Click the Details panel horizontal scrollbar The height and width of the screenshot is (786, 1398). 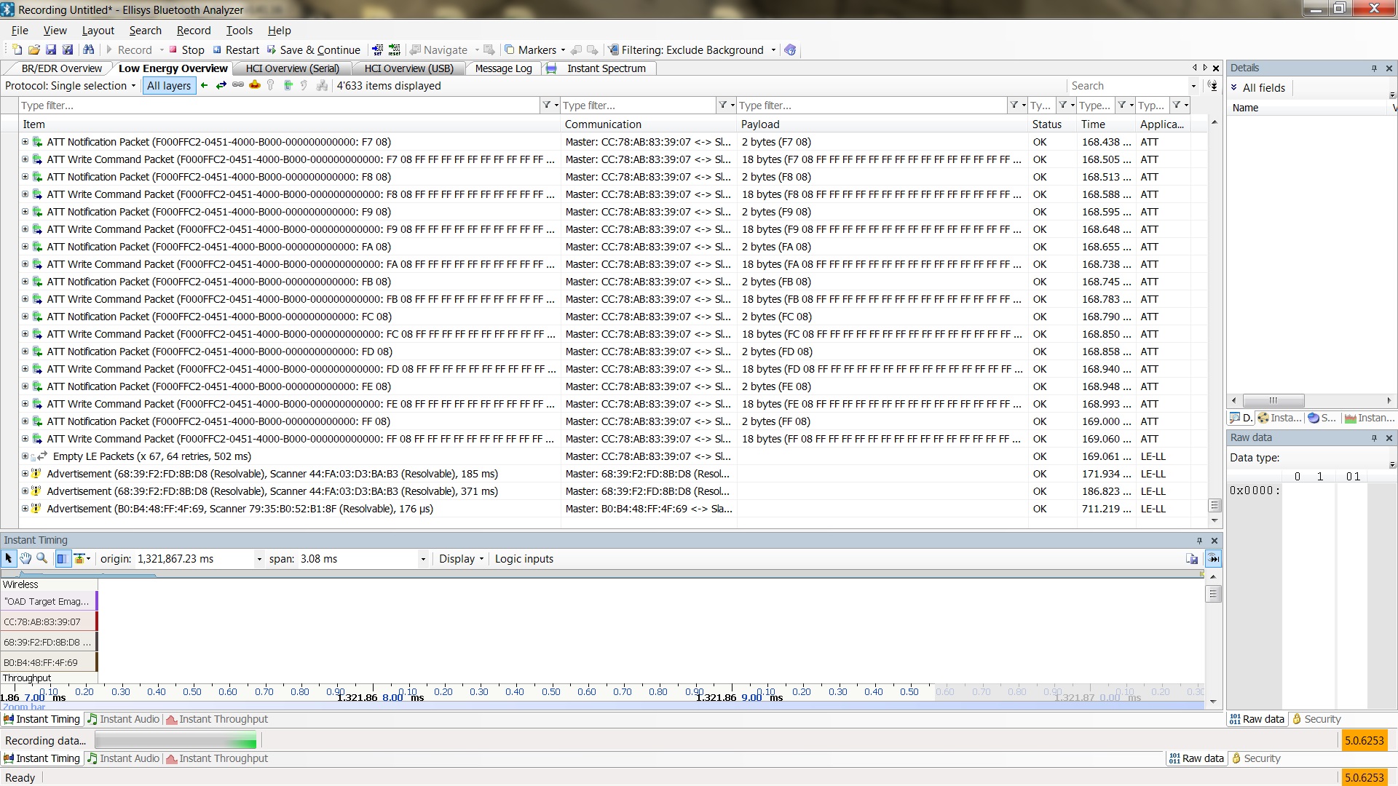click(1273, 400)
